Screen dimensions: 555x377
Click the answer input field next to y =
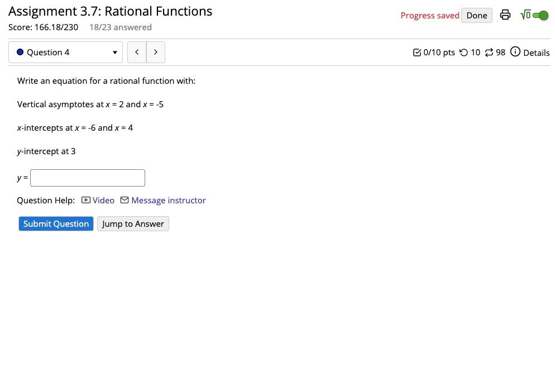point(88,178)
